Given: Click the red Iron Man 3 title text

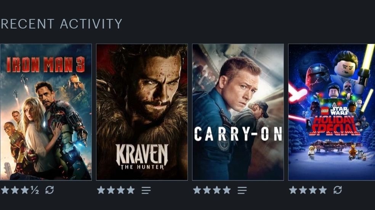Looking at the screenshot, I should pos(45,65).
